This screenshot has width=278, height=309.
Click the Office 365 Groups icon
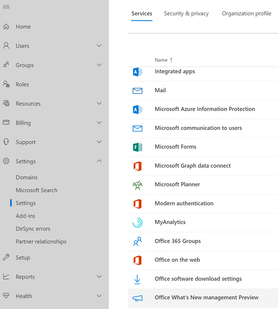[x=137, y=241]
